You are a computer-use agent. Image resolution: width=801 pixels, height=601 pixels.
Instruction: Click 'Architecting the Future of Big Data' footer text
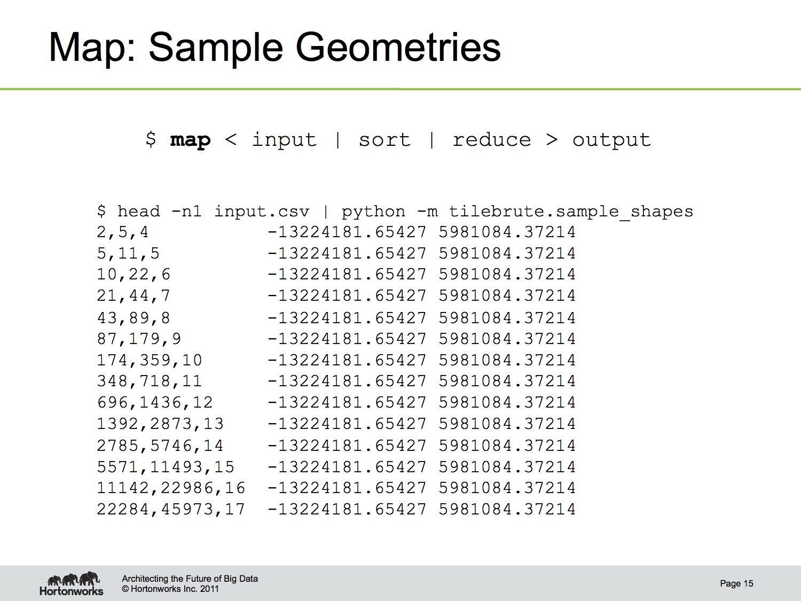point(190,579)
